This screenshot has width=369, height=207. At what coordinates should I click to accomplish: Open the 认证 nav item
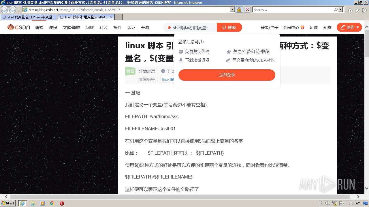(131, 28)
